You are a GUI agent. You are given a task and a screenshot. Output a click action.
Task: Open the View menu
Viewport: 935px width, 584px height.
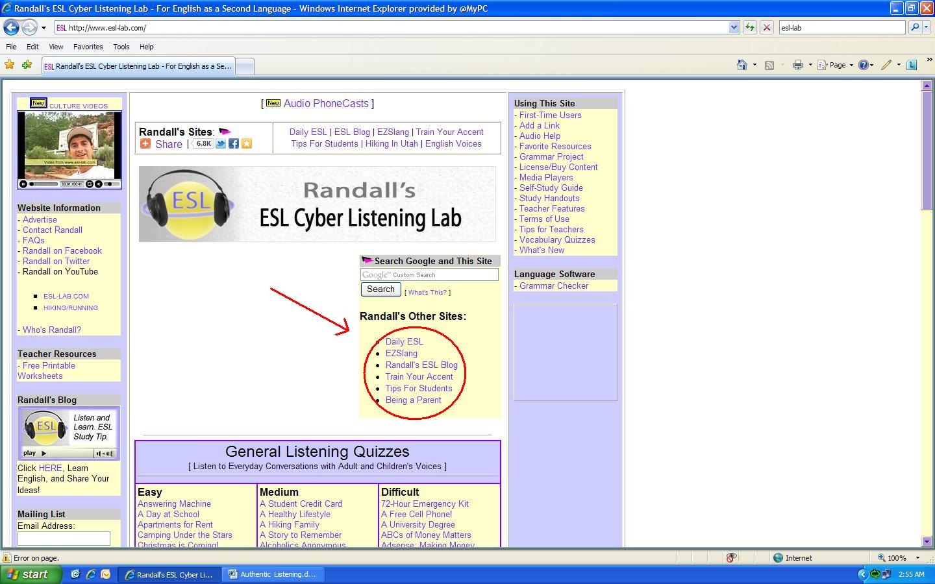56,47
